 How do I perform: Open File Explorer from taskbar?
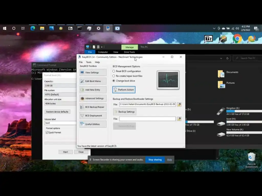(42, 29)
